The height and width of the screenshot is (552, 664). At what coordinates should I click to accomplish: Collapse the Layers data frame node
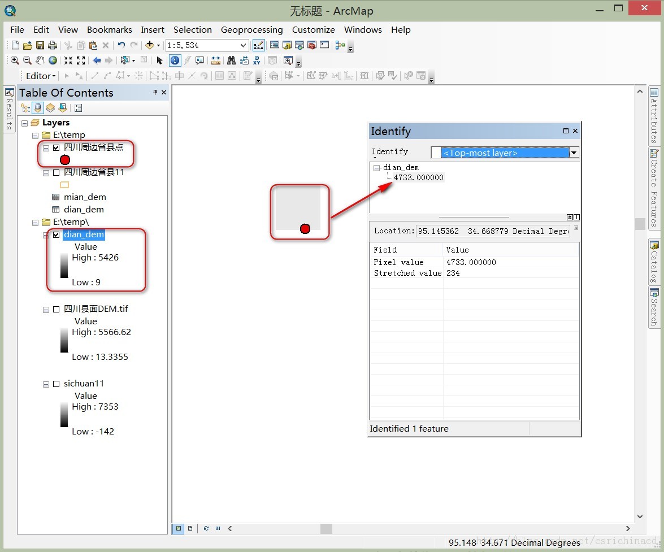pyautogui.click(x=24, y=123)
